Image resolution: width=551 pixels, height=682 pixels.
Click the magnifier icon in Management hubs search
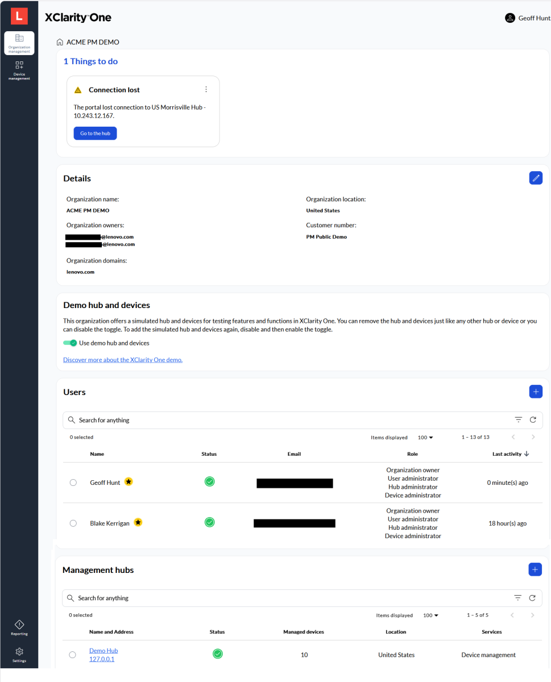[71, 598]
